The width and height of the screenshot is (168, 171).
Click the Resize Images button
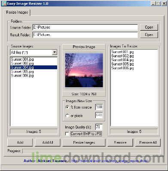pos(84,142)
